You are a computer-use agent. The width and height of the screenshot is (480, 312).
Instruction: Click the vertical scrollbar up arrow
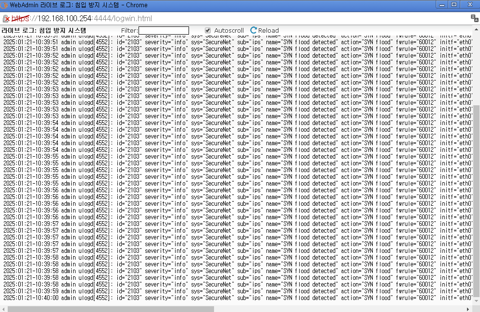point(476,30)
